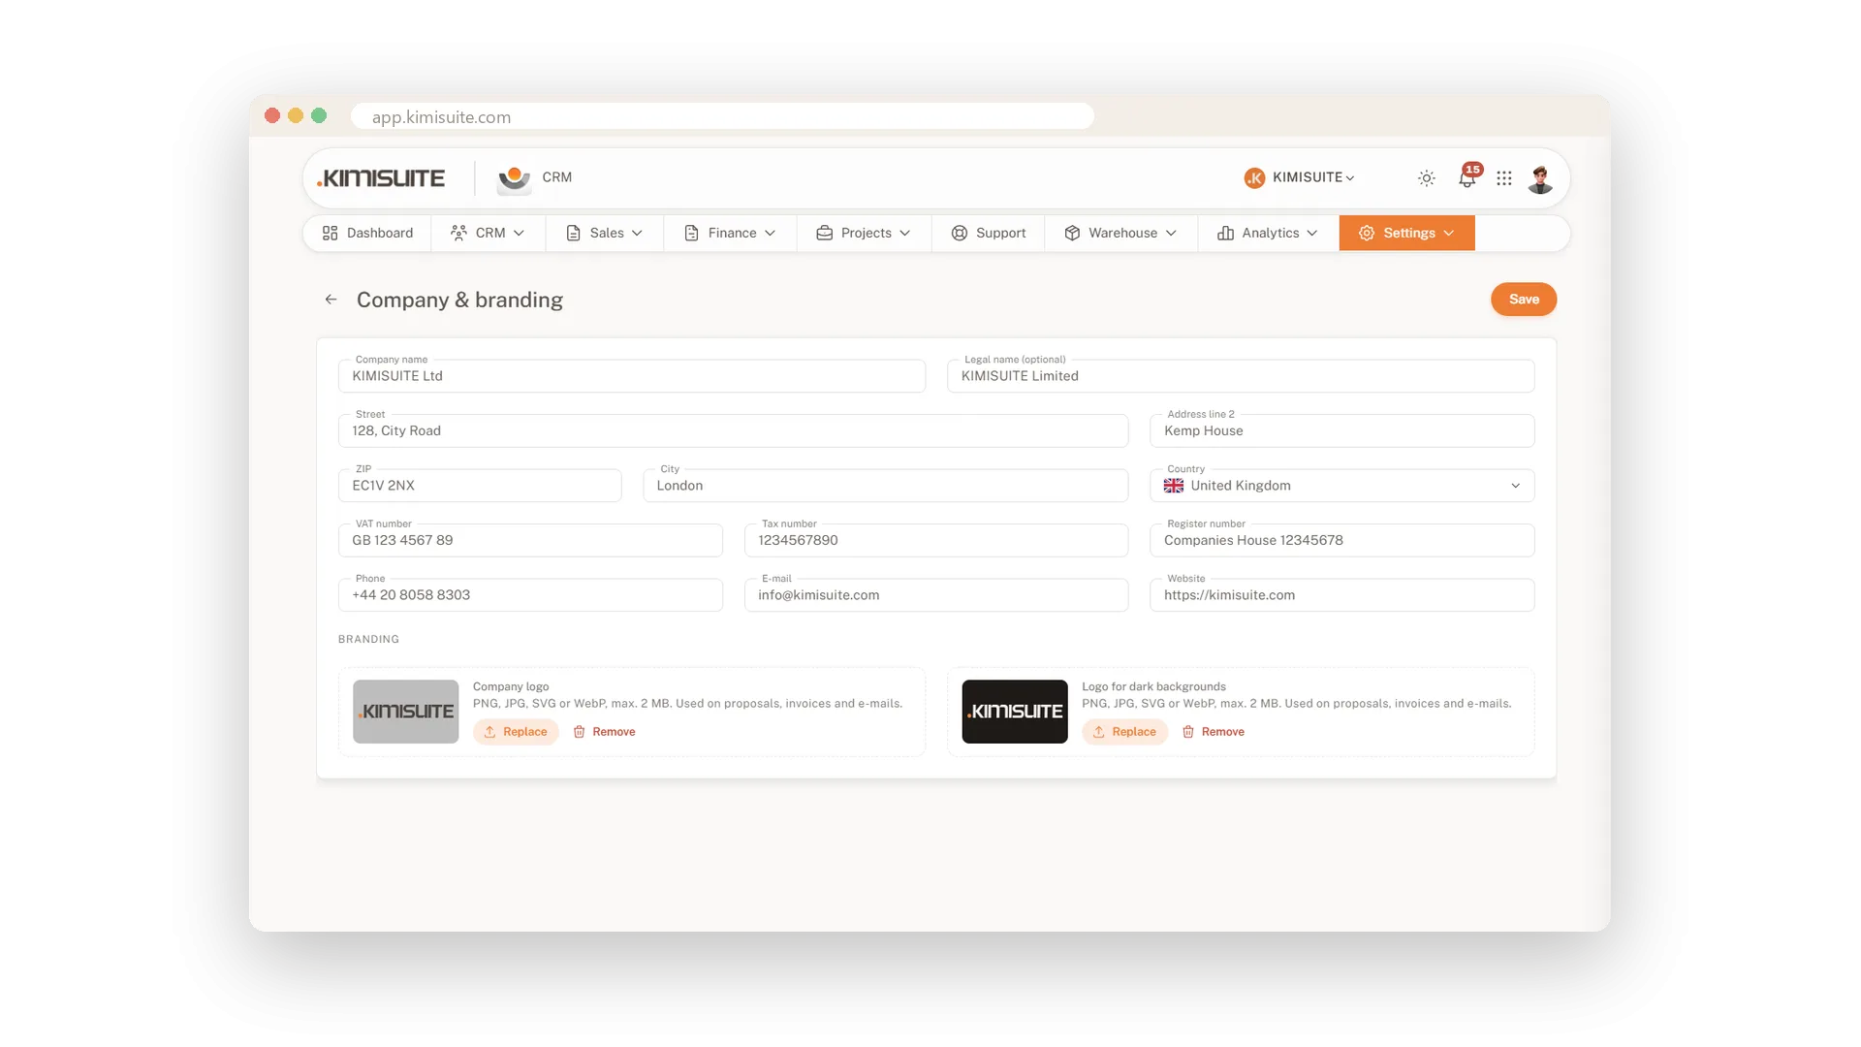Click the Save button
Image resolution: width=1861 pixels, height=1047 pixels.
coord(1524,300)
